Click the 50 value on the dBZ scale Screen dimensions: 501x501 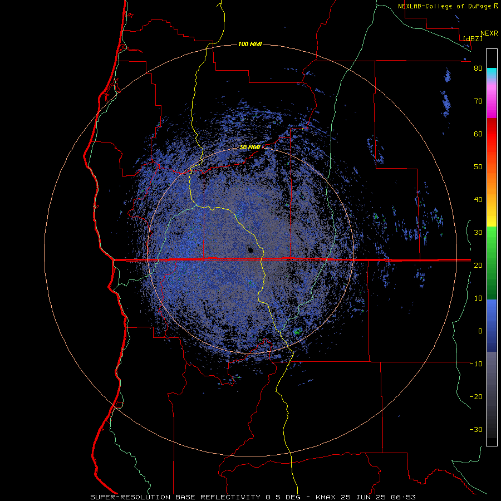point(478,167)
